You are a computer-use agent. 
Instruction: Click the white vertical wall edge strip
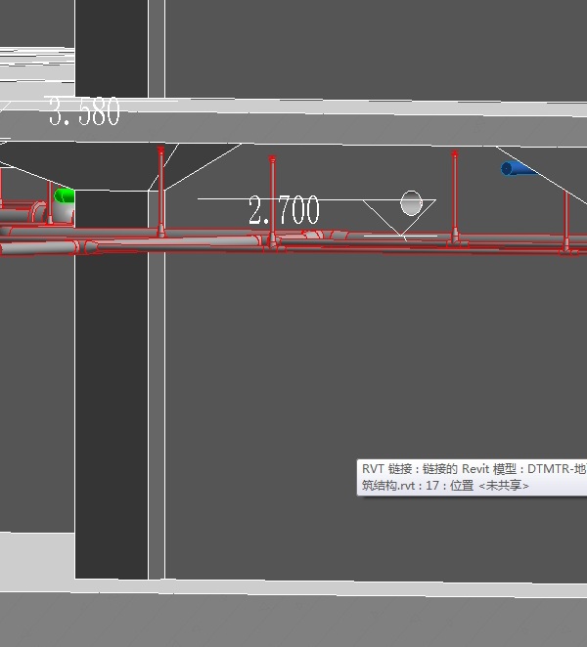tap(156, 410)
